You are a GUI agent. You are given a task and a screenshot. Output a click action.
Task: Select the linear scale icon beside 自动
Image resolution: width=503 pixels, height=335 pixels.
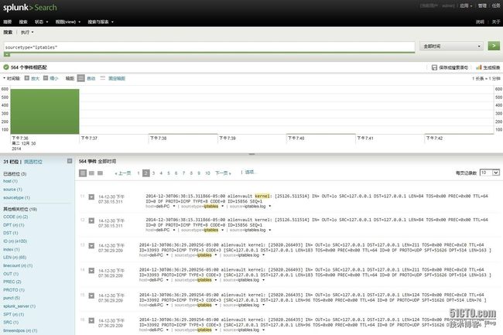80,78
